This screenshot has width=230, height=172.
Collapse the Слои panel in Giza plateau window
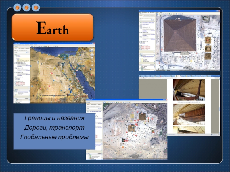click(87, 154)
